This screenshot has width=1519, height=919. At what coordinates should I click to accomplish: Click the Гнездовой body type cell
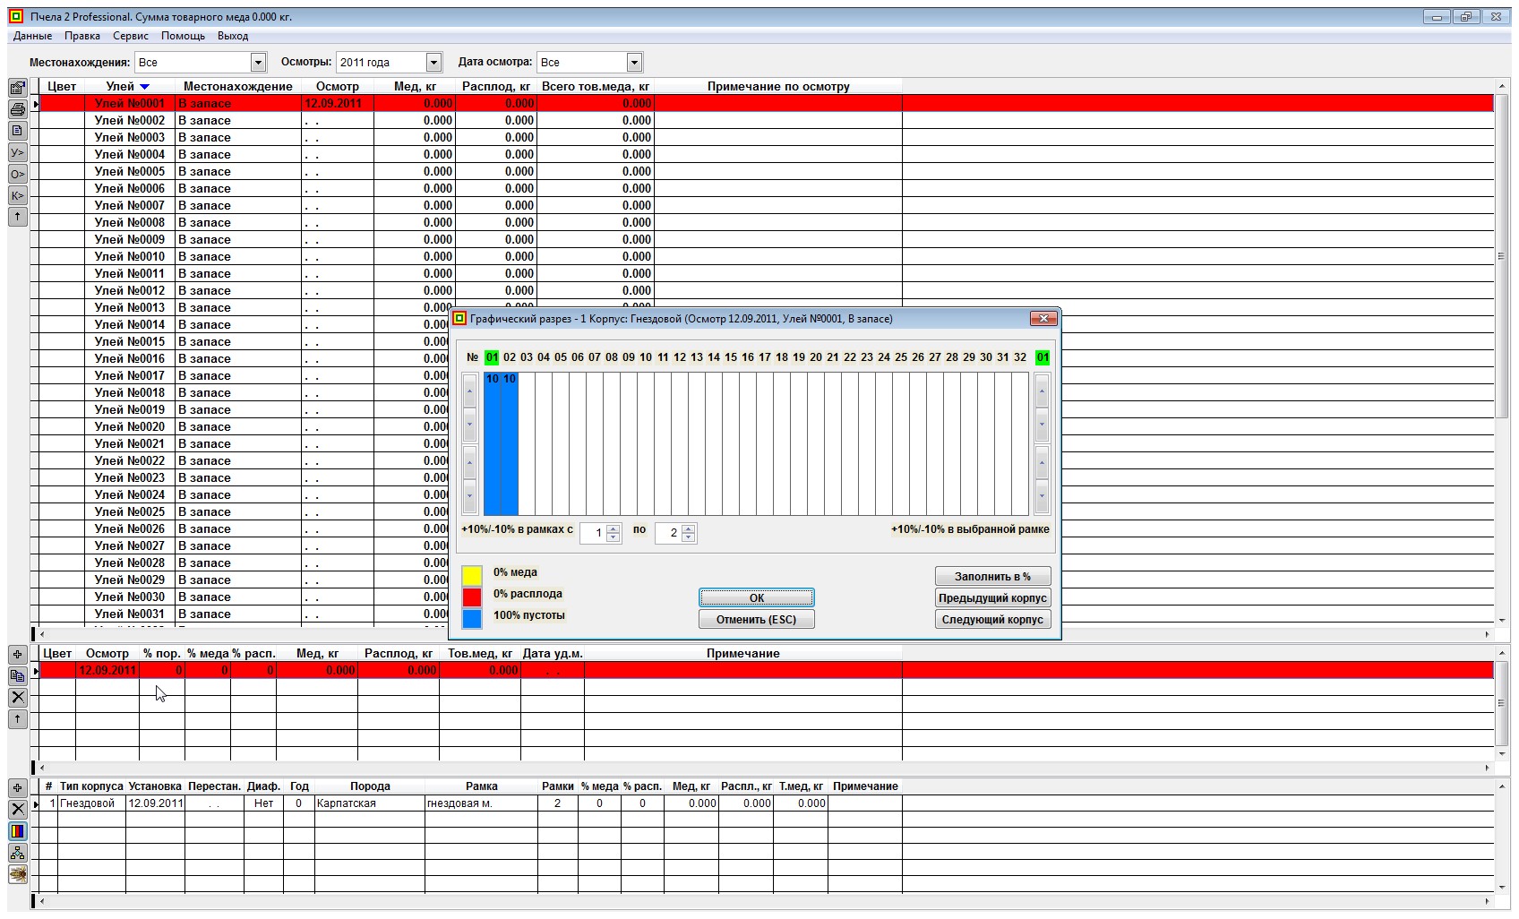pyautogui.click(x=91, y=803)
